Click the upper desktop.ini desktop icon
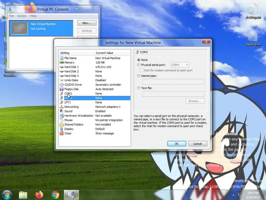The image size is (266, 200). [x=253, y=11]
